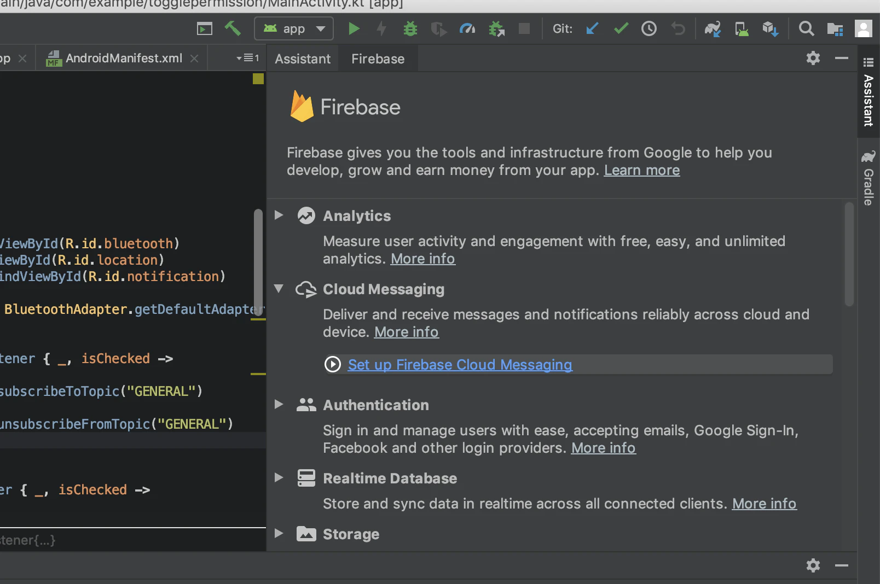Open AVD Manager device icon
Screen dimensions: 880x584
pos(742,28)
